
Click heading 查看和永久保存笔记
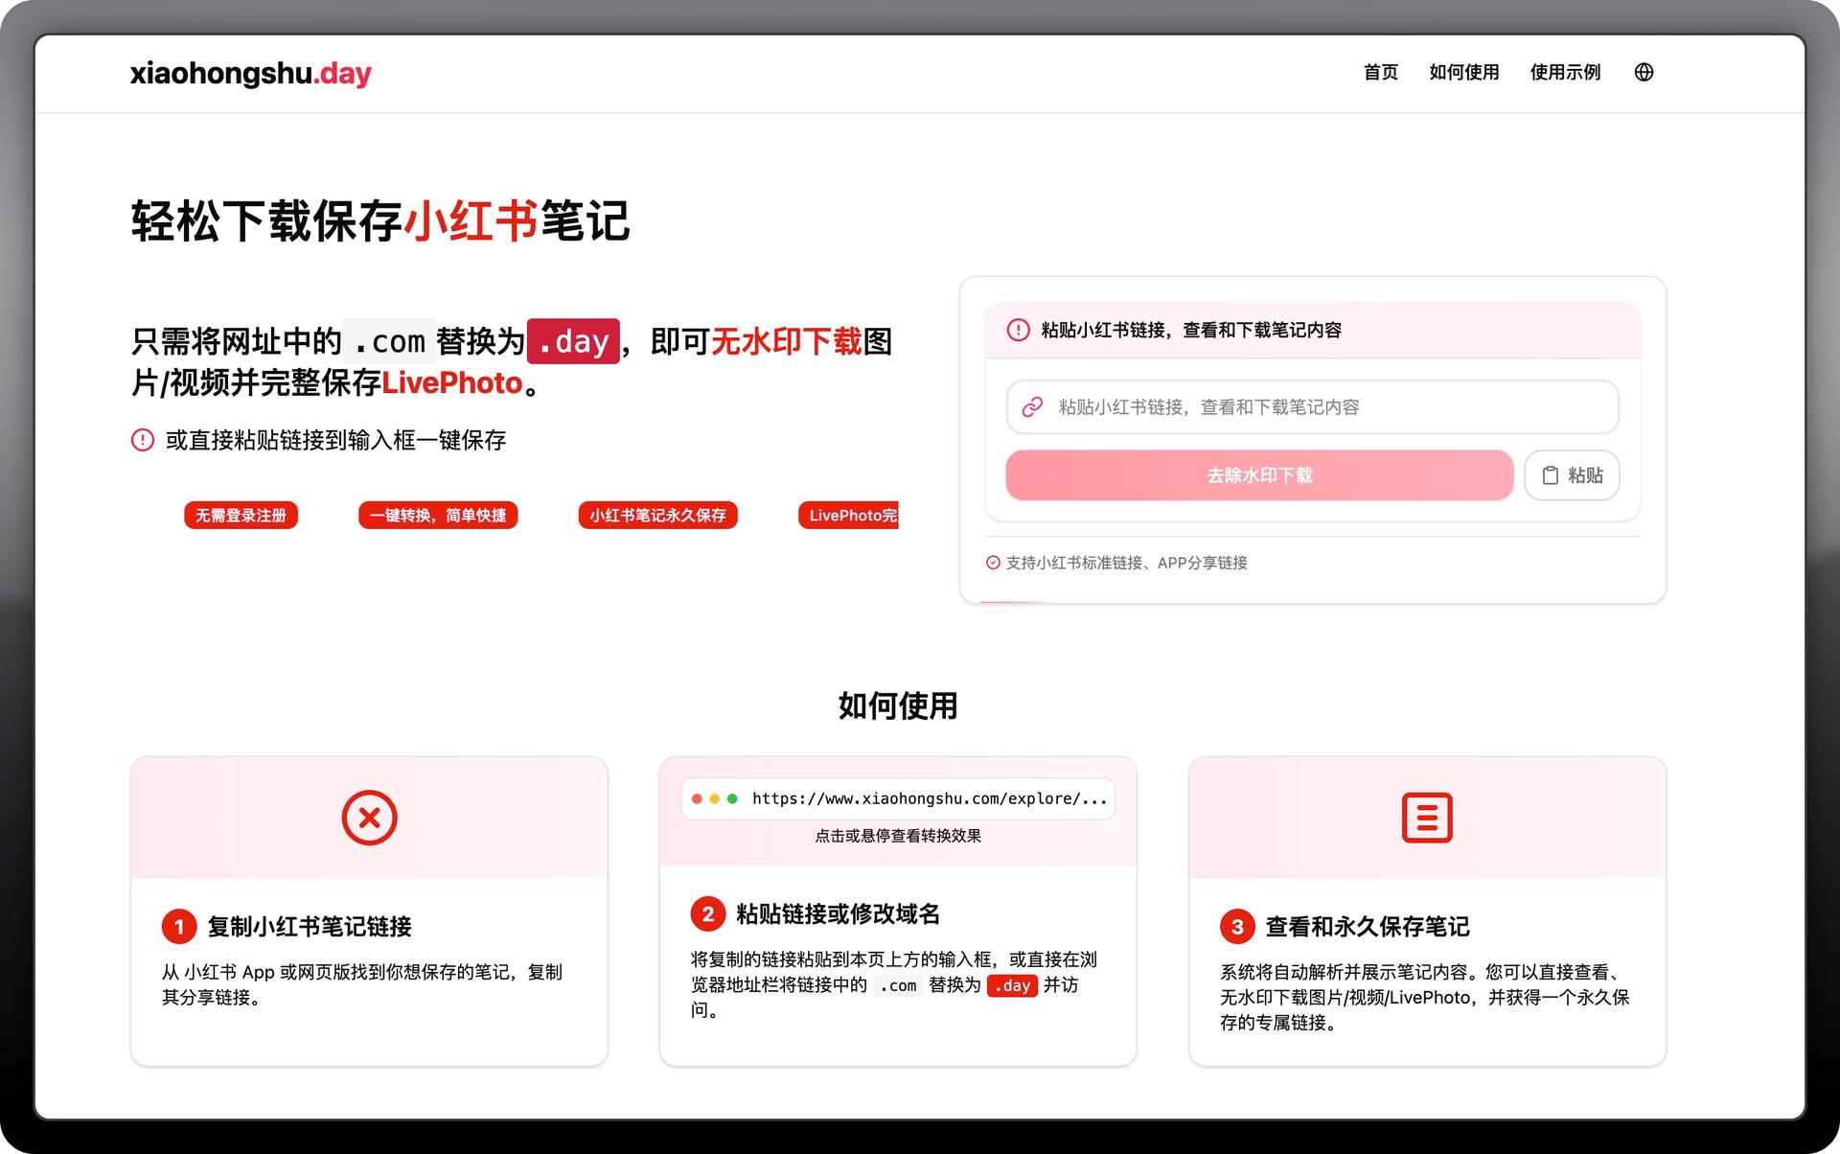(1368, 927)
